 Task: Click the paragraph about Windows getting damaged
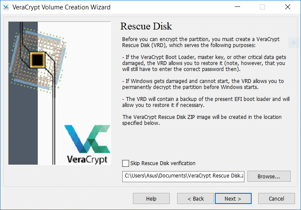(203, 84)
